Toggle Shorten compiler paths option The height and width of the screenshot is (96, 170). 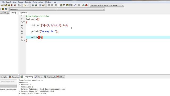[x=8, y=89]
